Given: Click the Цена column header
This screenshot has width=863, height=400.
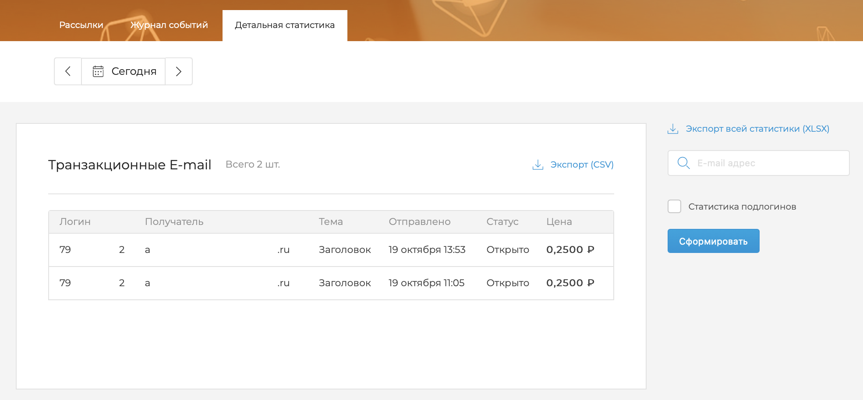Looking at the screenshot, I should (x=559, y=222).
